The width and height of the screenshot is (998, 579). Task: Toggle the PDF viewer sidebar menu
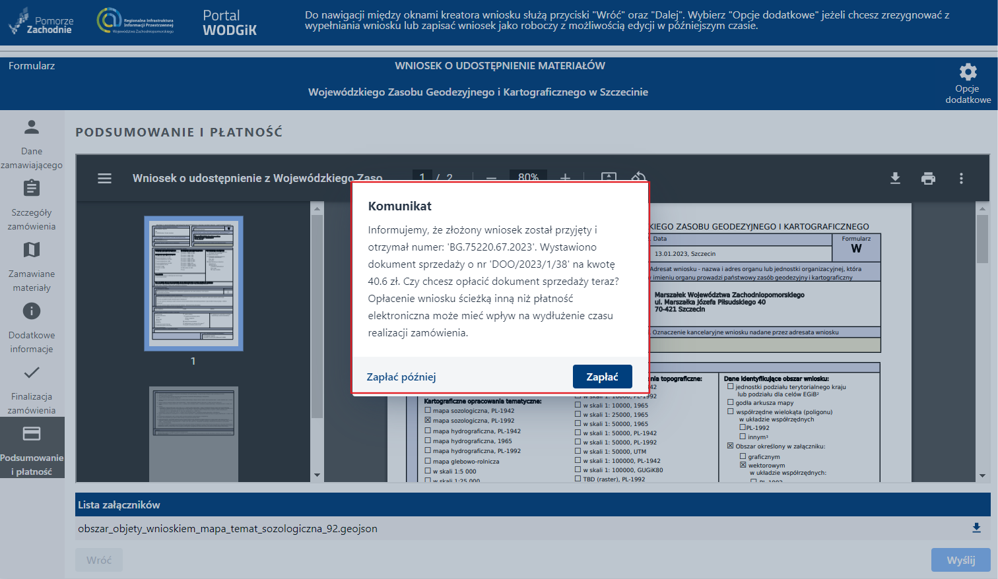point(104,179)
